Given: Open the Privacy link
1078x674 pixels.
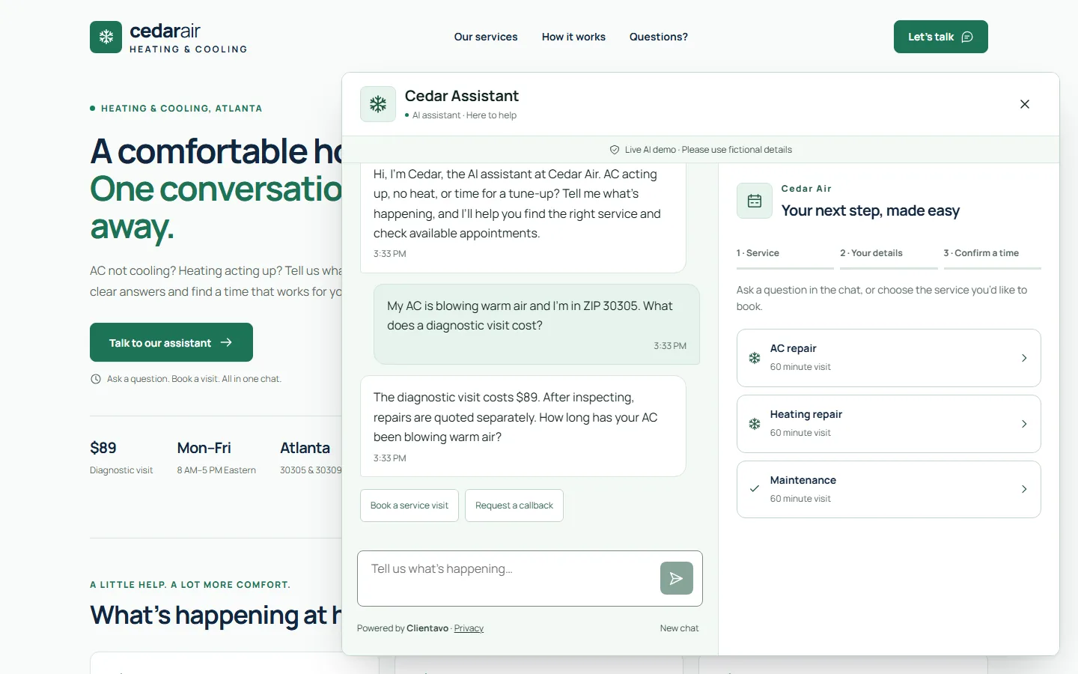Looking at the screenshot, I should [469, 628].
